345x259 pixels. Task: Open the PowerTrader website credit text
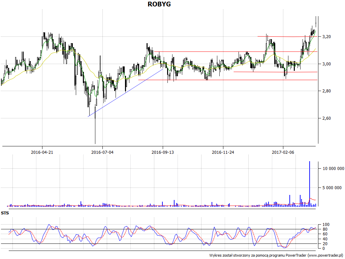(277, 256)
